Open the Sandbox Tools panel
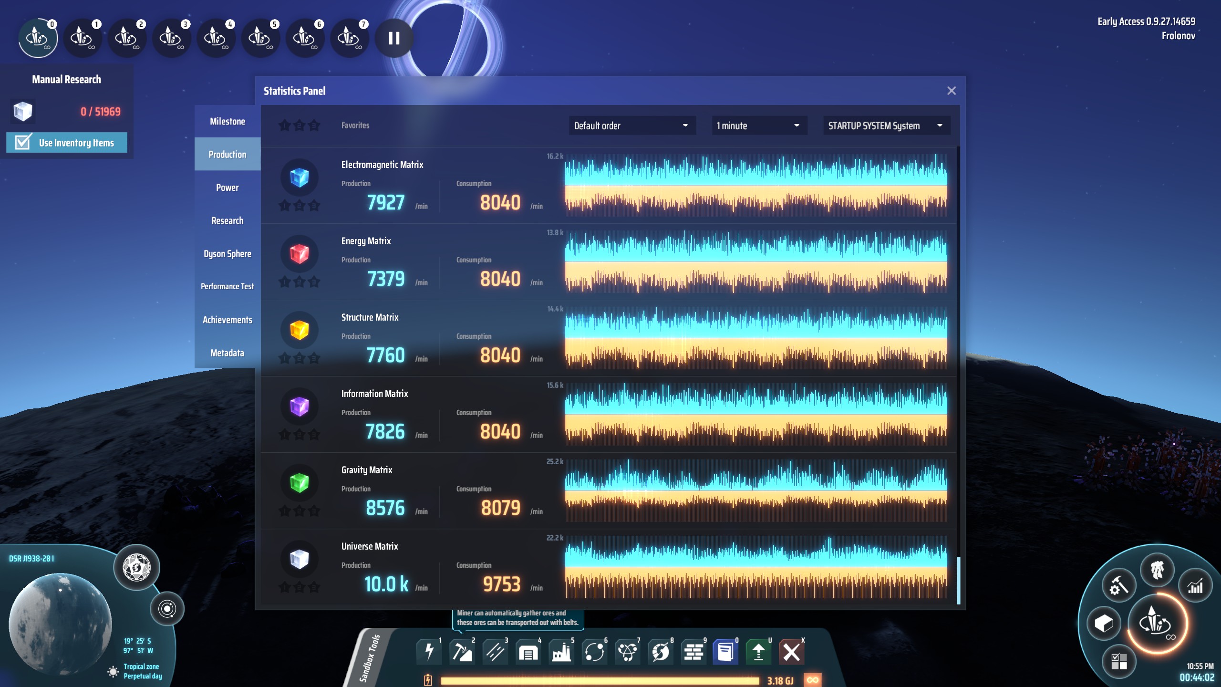Screen dimensions: 1221x687 coord(370,658)
